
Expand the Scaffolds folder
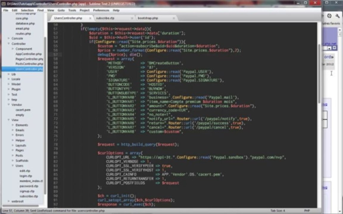pos(13,161)
